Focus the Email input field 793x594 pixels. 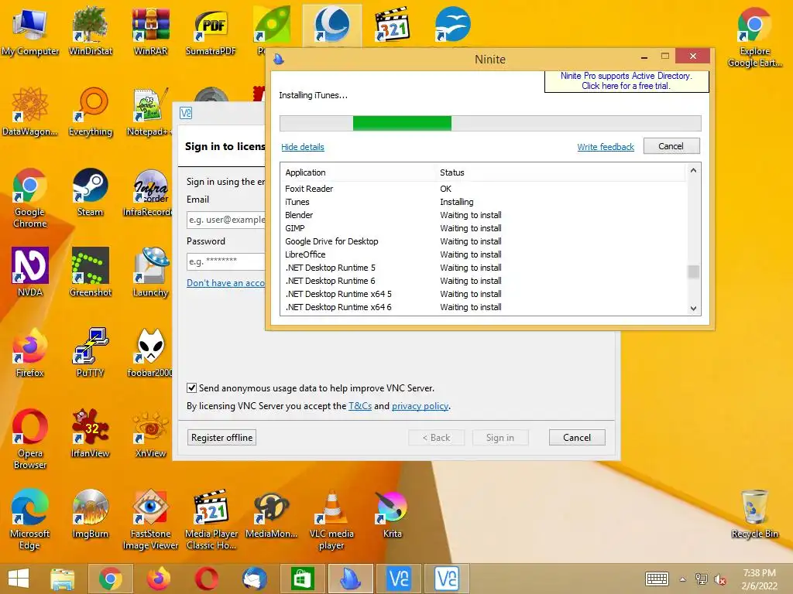click(x=226, y=220)
